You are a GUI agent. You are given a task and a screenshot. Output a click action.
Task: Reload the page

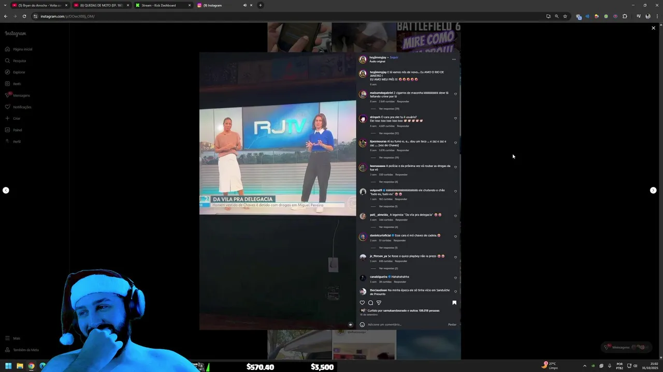(x=24, y=16)
